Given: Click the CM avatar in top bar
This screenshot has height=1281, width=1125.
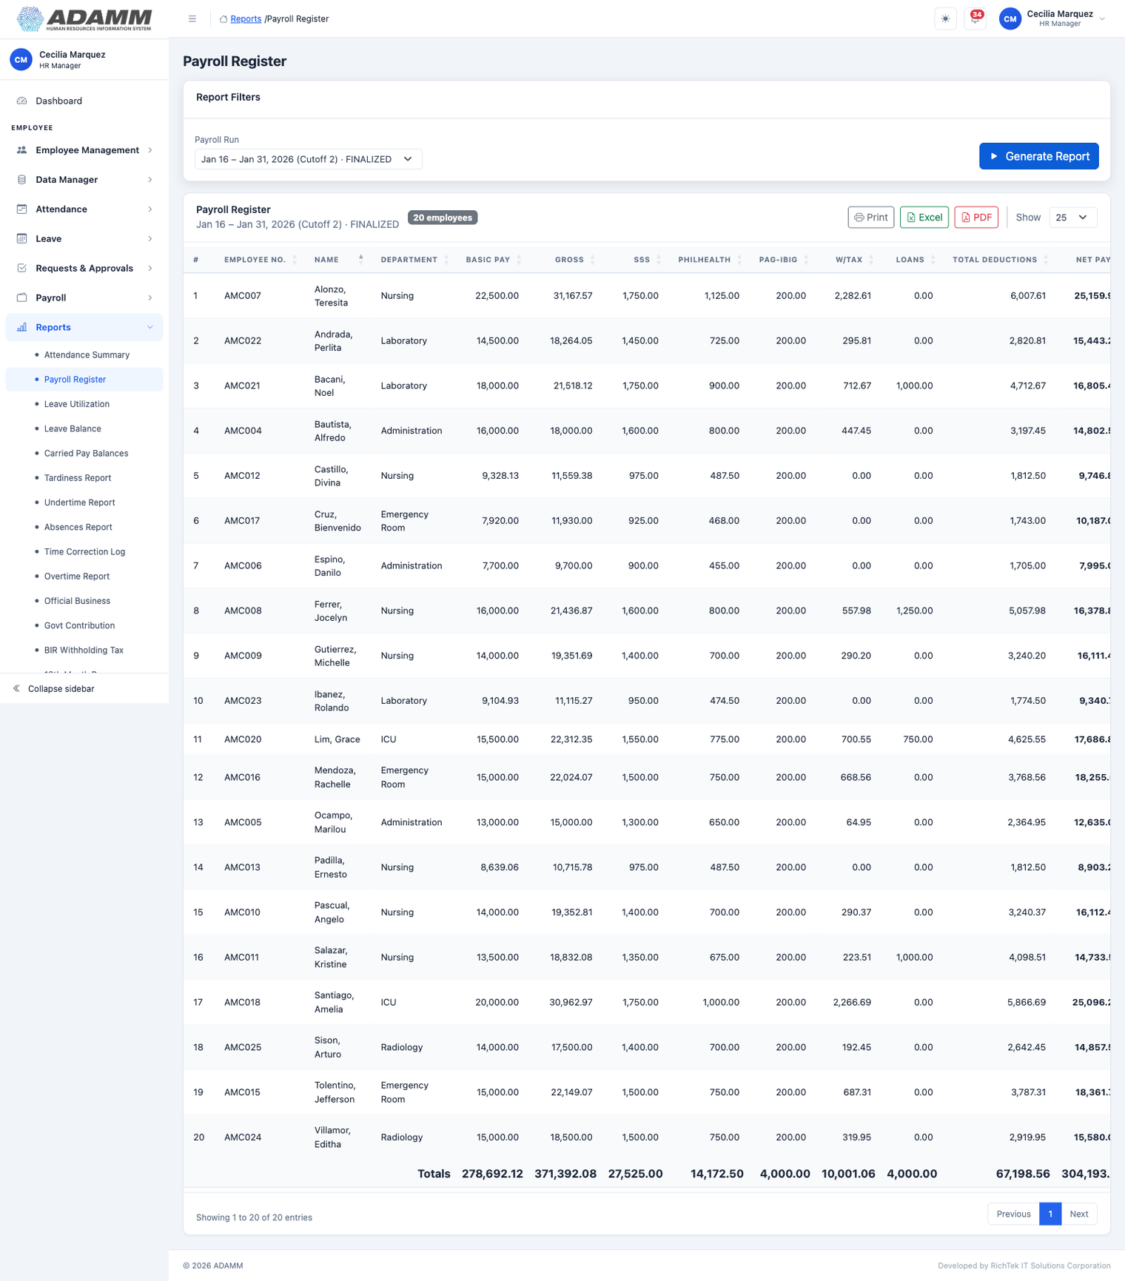Looking at the screenshot, I should click(1010, 19).
